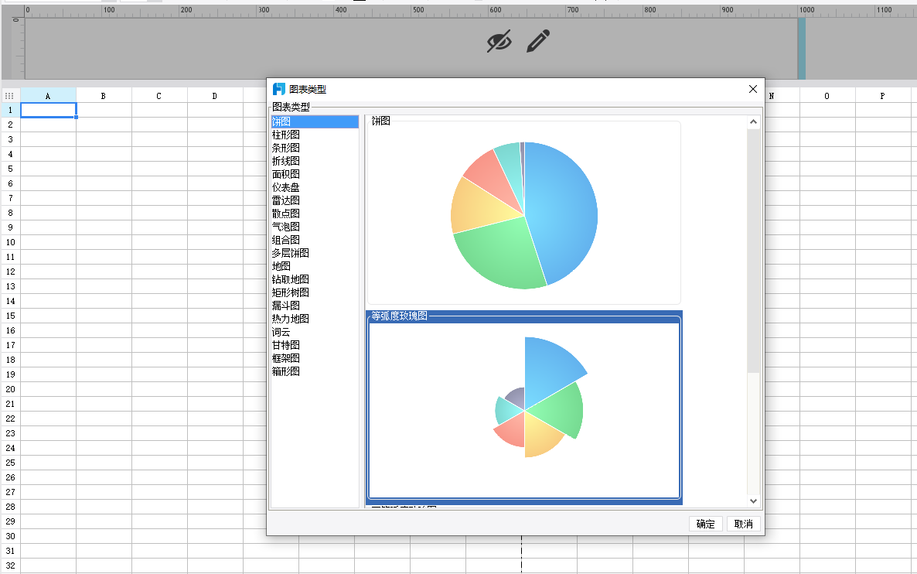Select column B header

tap(104, 95)
